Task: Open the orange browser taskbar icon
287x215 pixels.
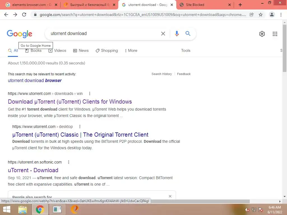Action: coord(75,209)
